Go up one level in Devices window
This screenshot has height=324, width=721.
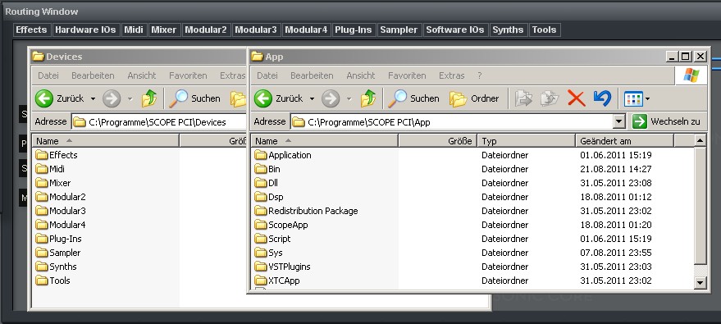149,98
